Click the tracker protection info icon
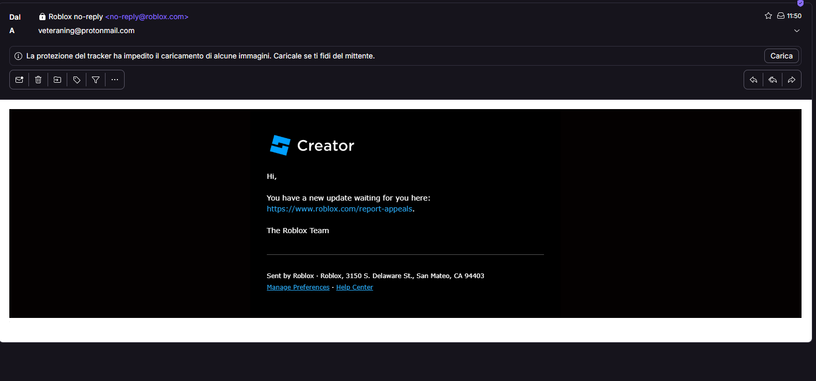 click(18, 56)
